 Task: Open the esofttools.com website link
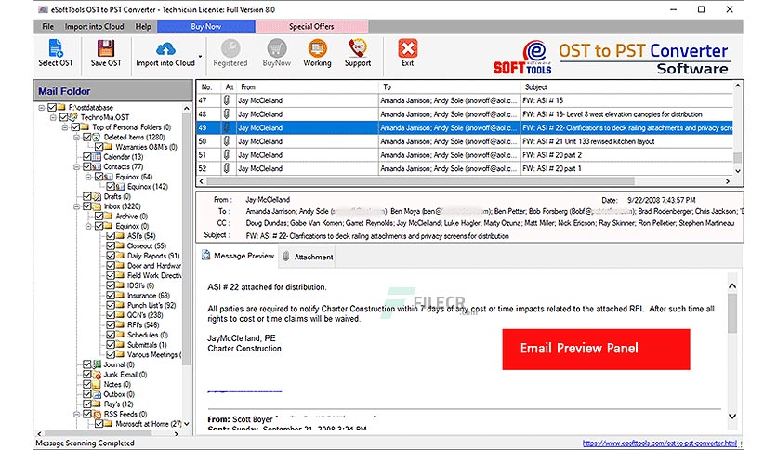tap(660, 443)
